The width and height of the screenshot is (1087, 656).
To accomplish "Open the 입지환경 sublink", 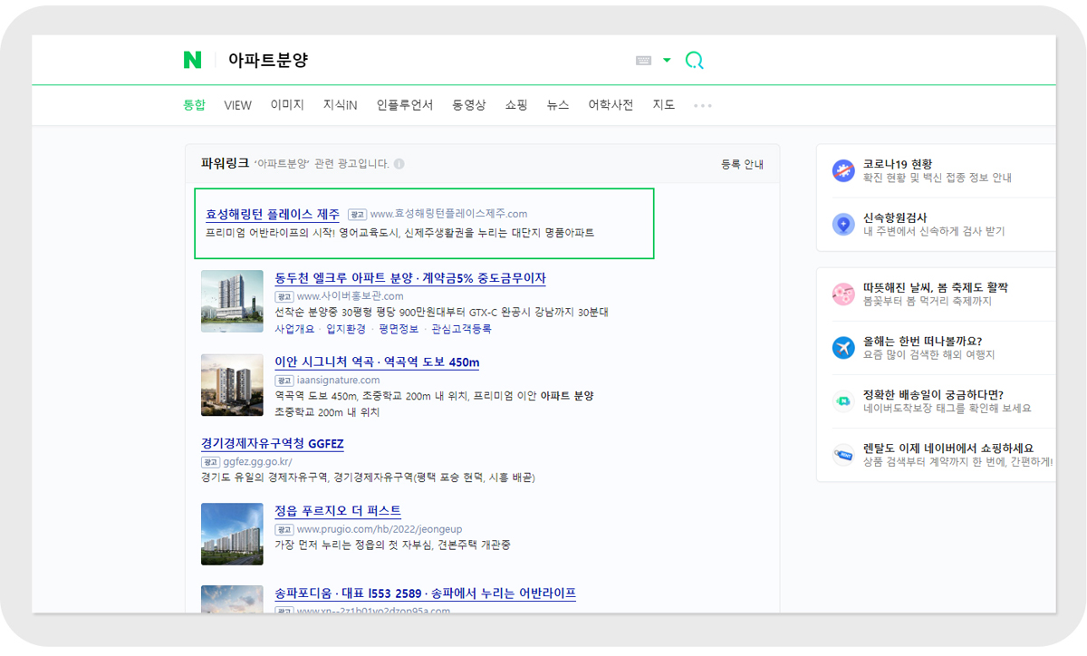I will [346, 329].
